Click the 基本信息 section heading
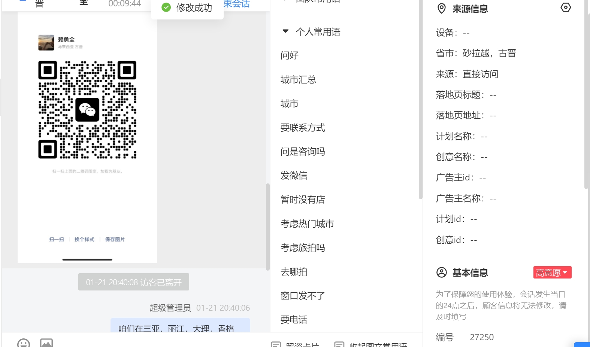Image resolution: width=590 pixels, height=347 pixels. tap(470, 273)
